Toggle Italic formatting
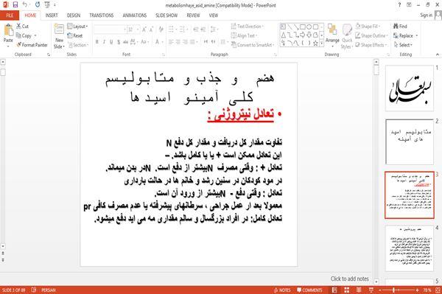This screenshot has width=442, height=294. 104,42
